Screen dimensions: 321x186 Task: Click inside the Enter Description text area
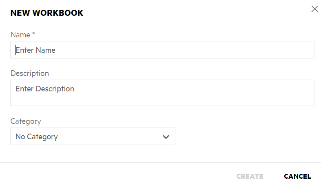click(162, 93)
